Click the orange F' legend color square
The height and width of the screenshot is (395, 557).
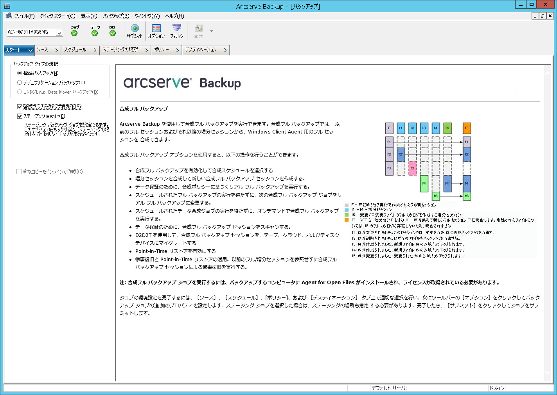pyautogui.click(x=347, y=220)
